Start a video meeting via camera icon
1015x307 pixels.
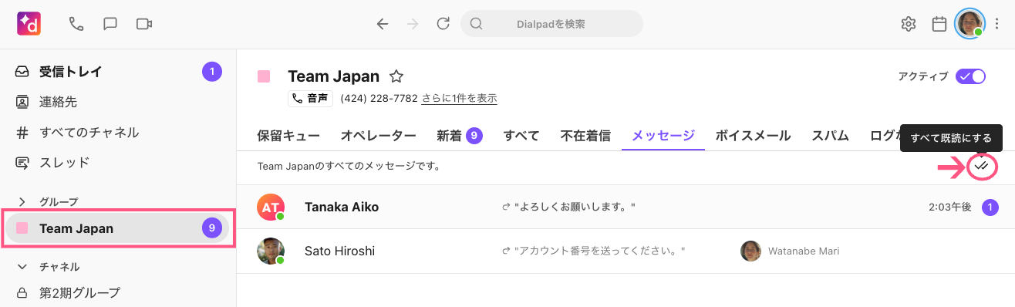144,24
